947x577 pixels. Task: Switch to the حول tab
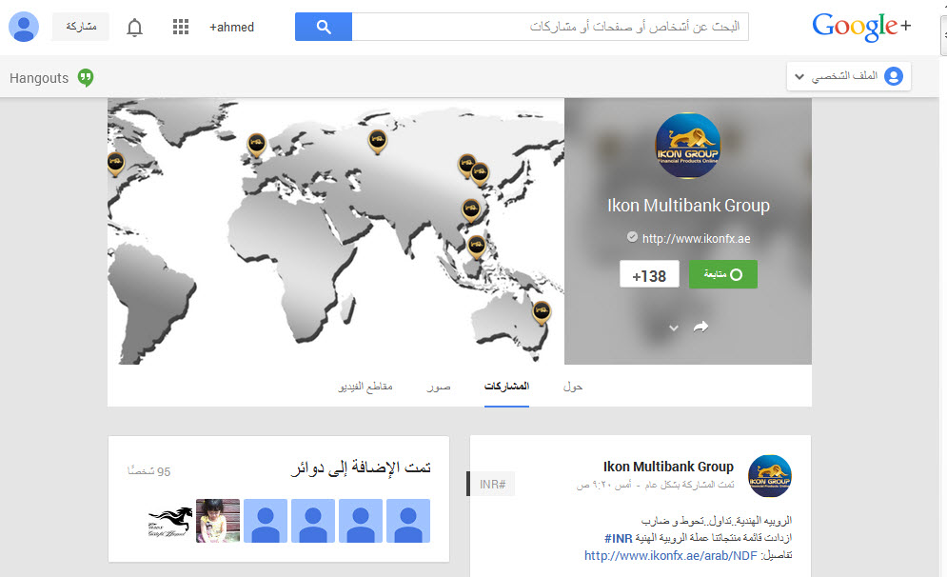[x=573, y=387]
